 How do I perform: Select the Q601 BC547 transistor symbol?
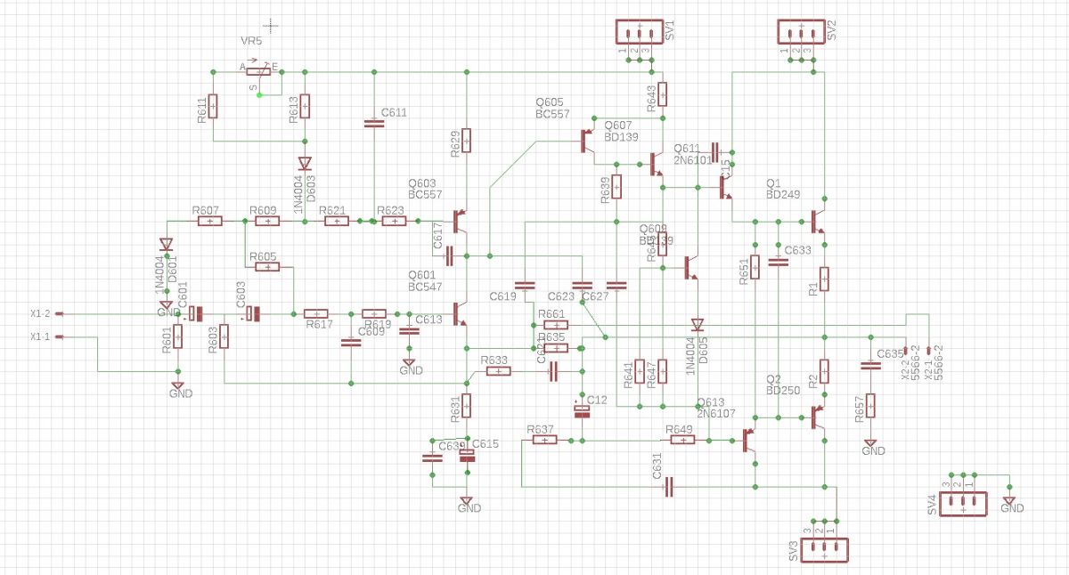460,313
